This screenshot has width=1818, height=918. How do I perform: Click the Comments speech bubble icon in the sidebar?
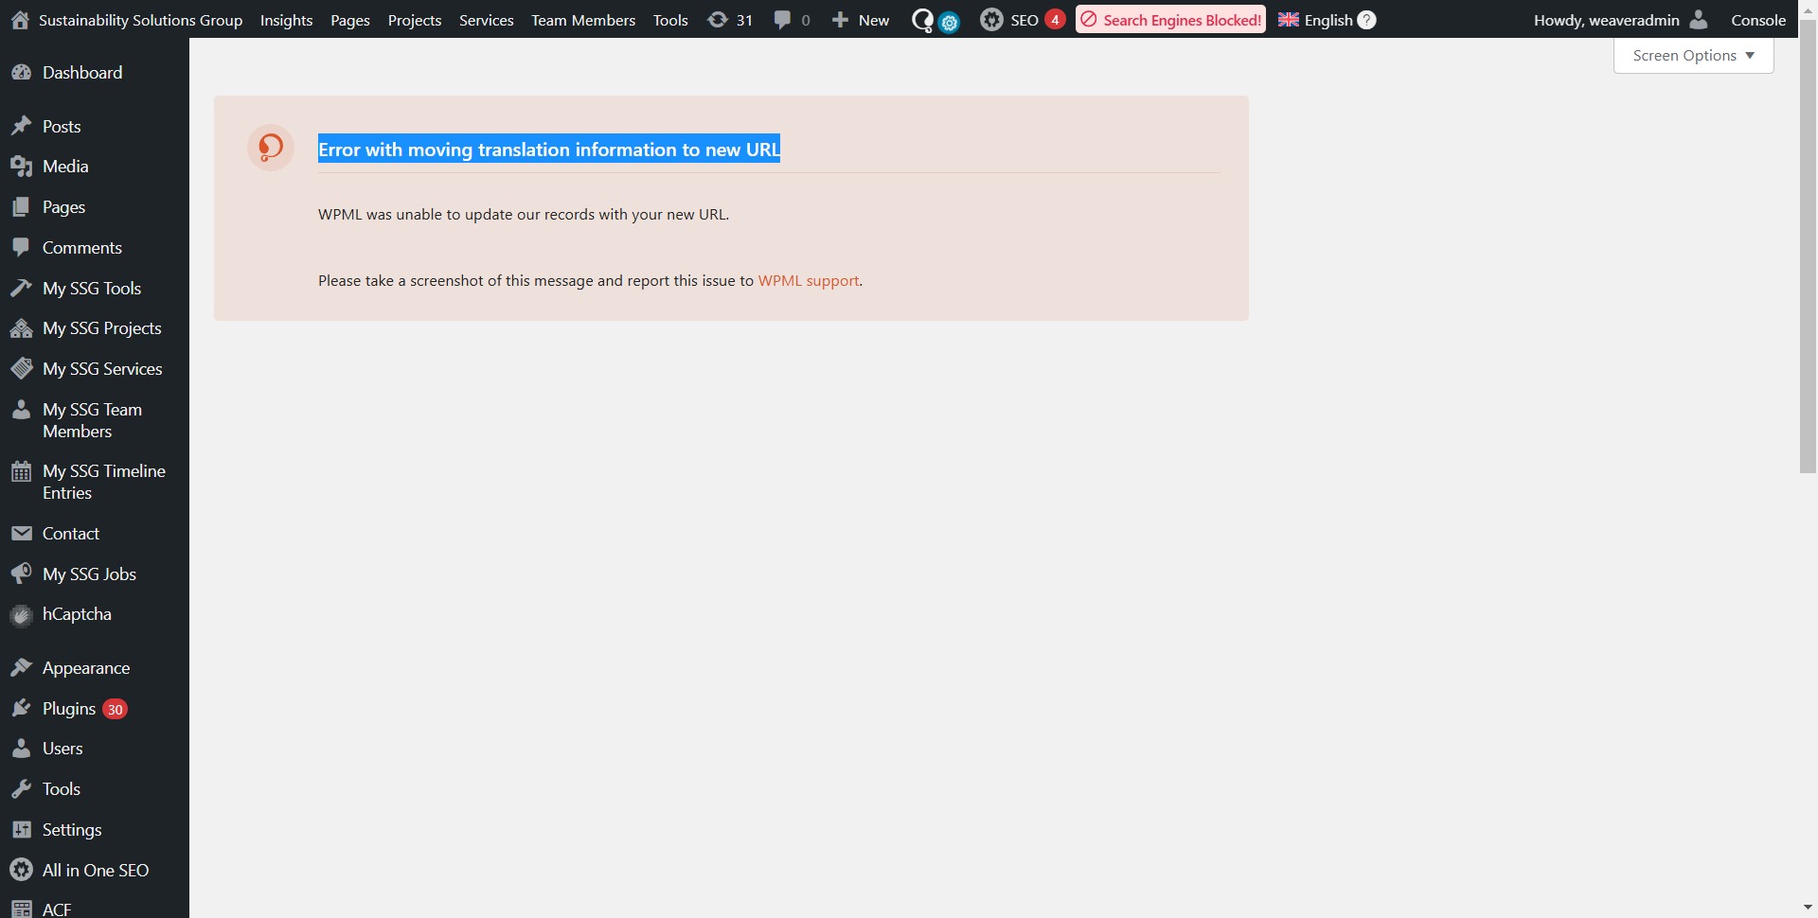click(x=21, y=248)
